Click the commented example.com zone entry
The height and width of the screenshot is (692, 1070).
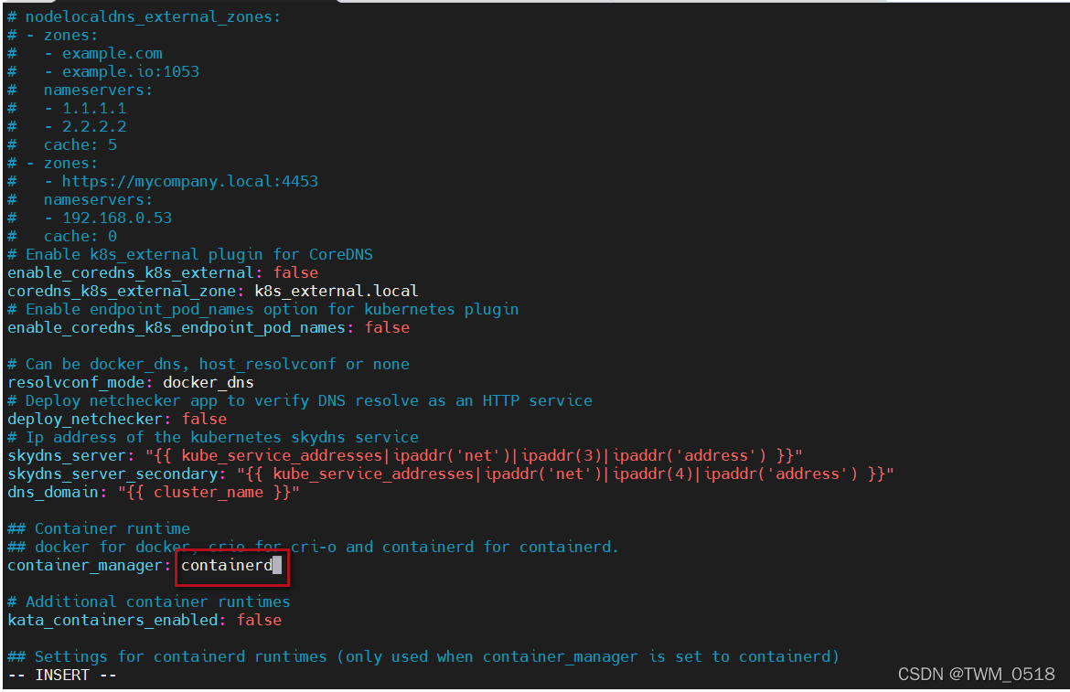point(112,53)
